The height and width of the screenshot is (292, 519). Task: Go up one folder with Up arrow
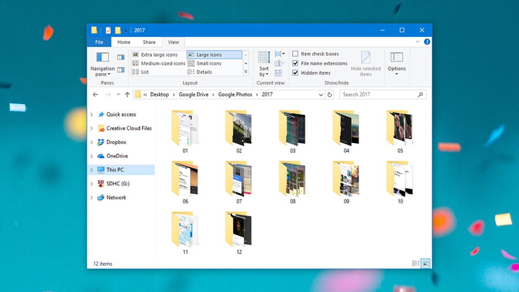pos(127,95)
